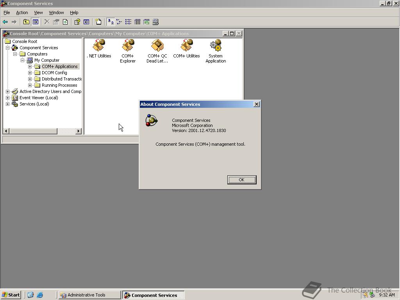Click the Start button
Screen dimensions: 400x300
coord(11,295)
